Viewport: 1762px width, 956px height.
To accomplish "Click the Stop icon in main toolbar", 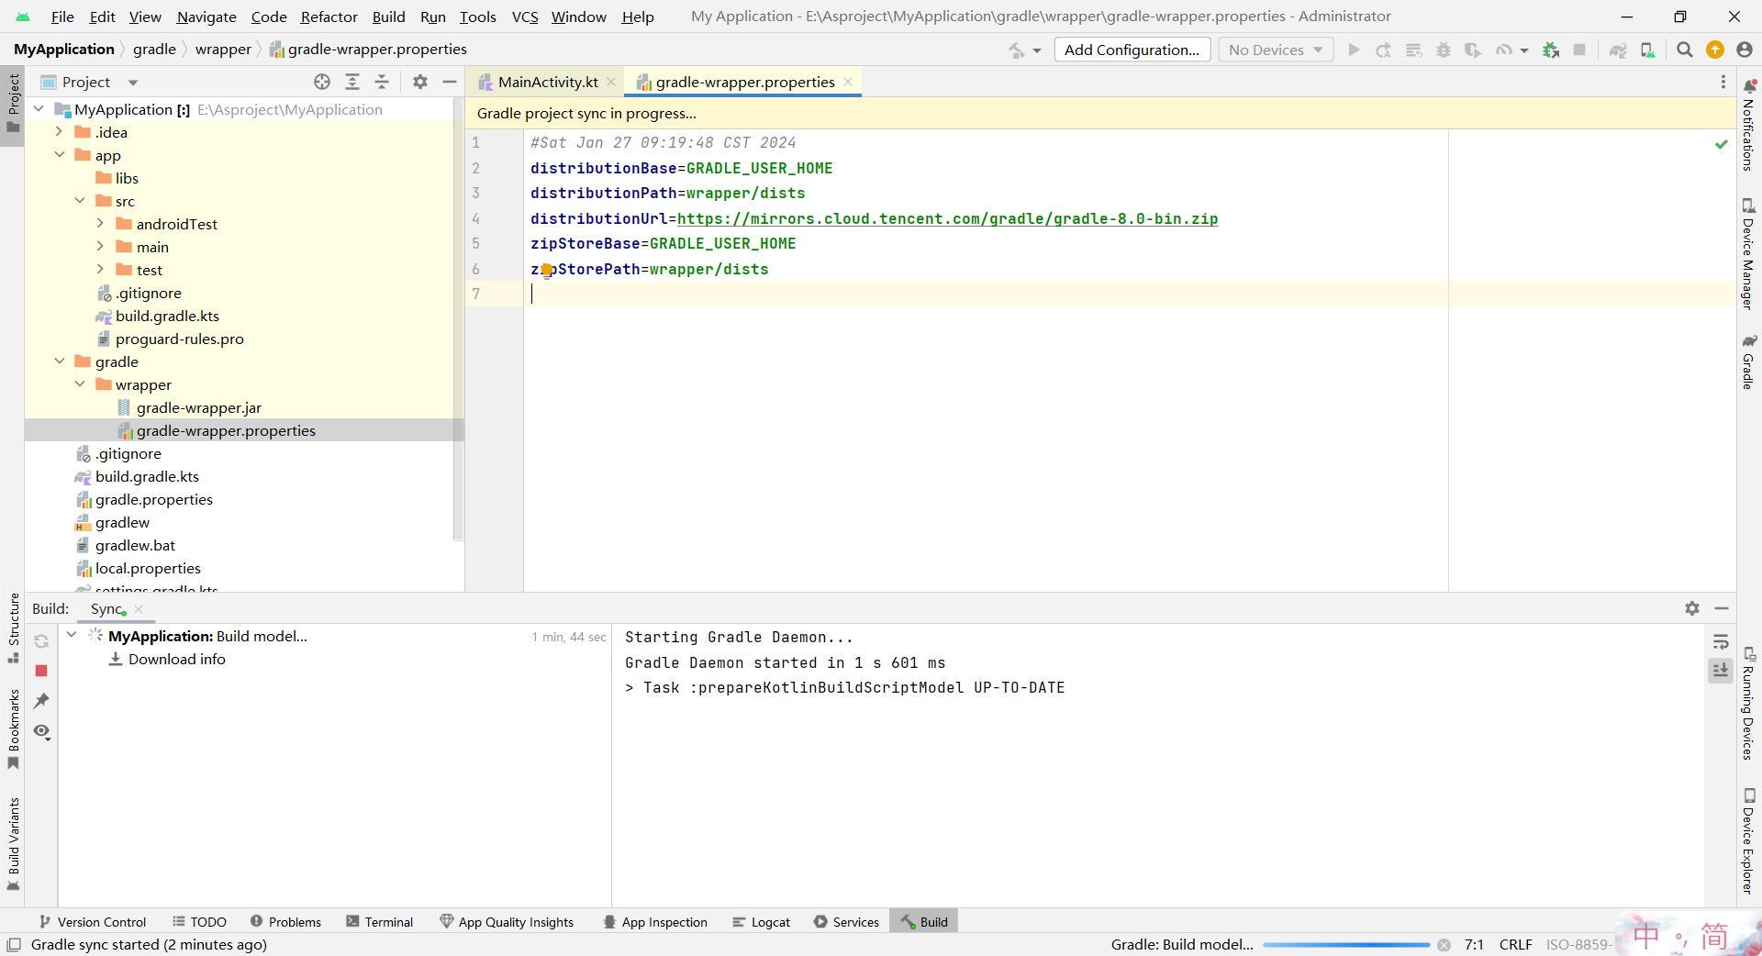I will pos(1579,50).
